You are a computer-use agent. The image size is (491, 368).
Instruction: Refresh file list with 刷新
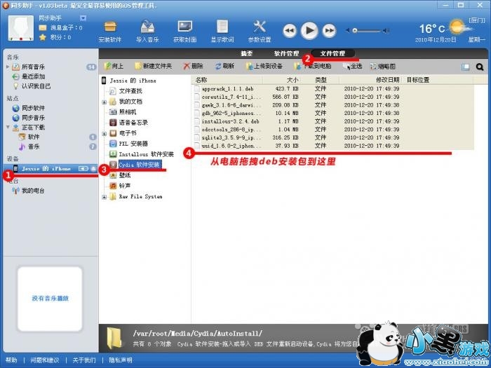coord(225,67)
